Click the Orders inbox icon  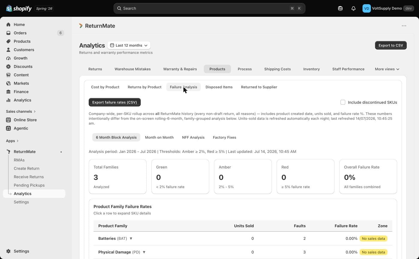pos(8,33)
